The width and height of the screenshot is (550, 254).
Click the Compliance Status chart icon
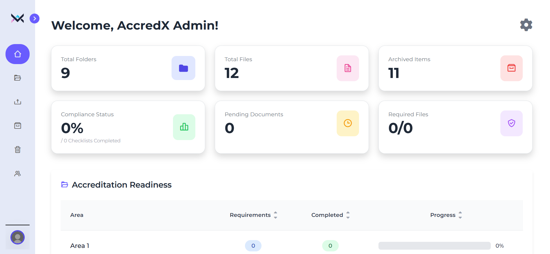[184, 127]
